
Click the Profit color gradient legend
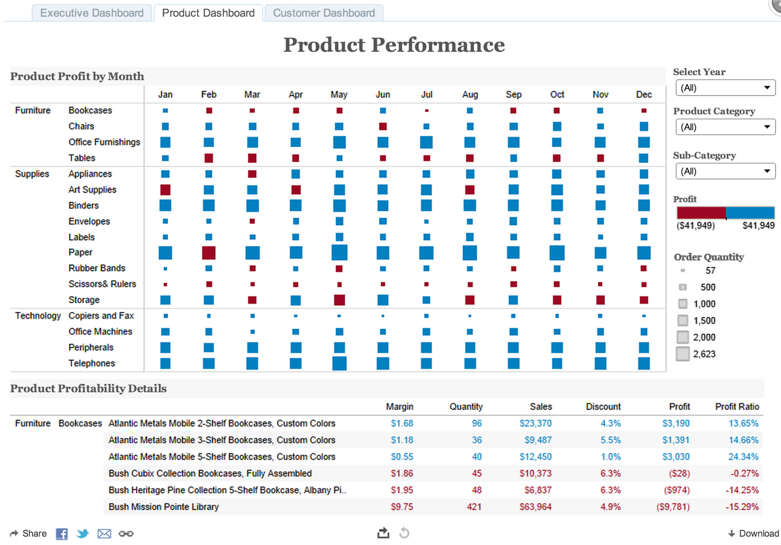(725, 213)
